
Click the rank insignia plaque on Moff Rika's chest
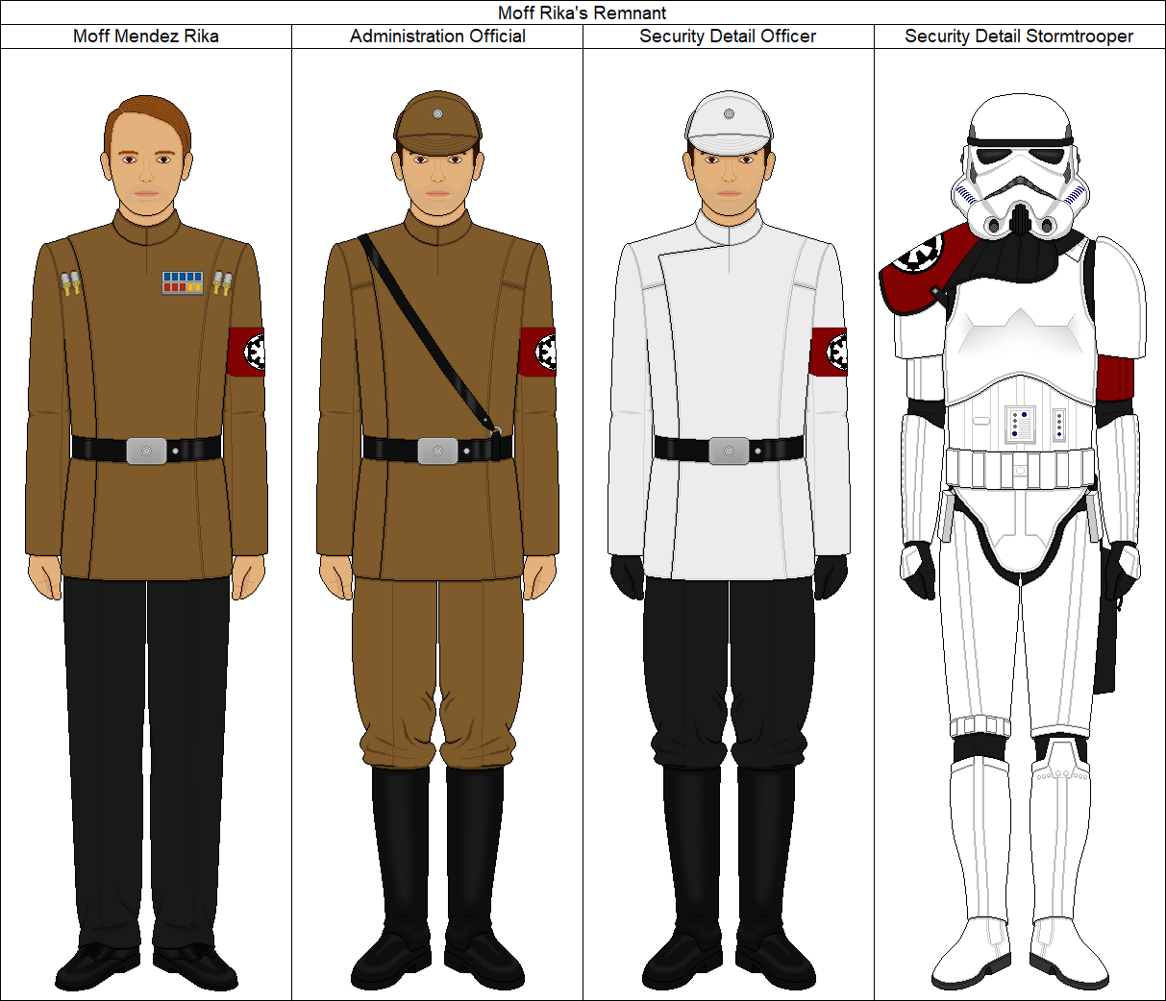[183, 282]
